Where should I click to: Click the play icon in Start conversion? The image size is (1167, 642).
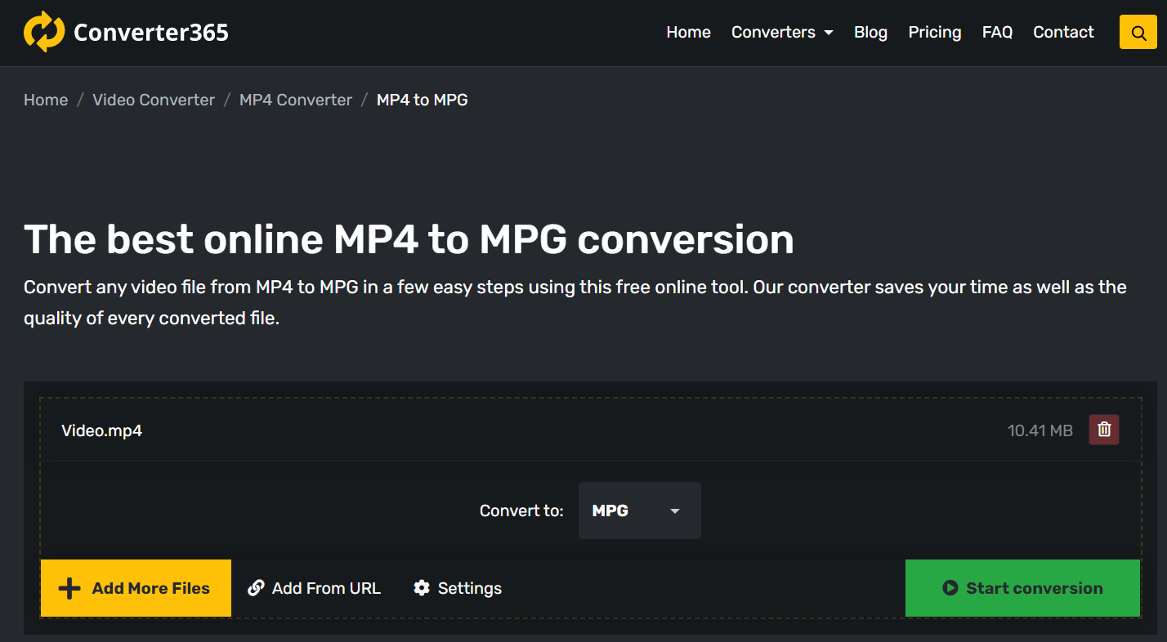point(950,588)
